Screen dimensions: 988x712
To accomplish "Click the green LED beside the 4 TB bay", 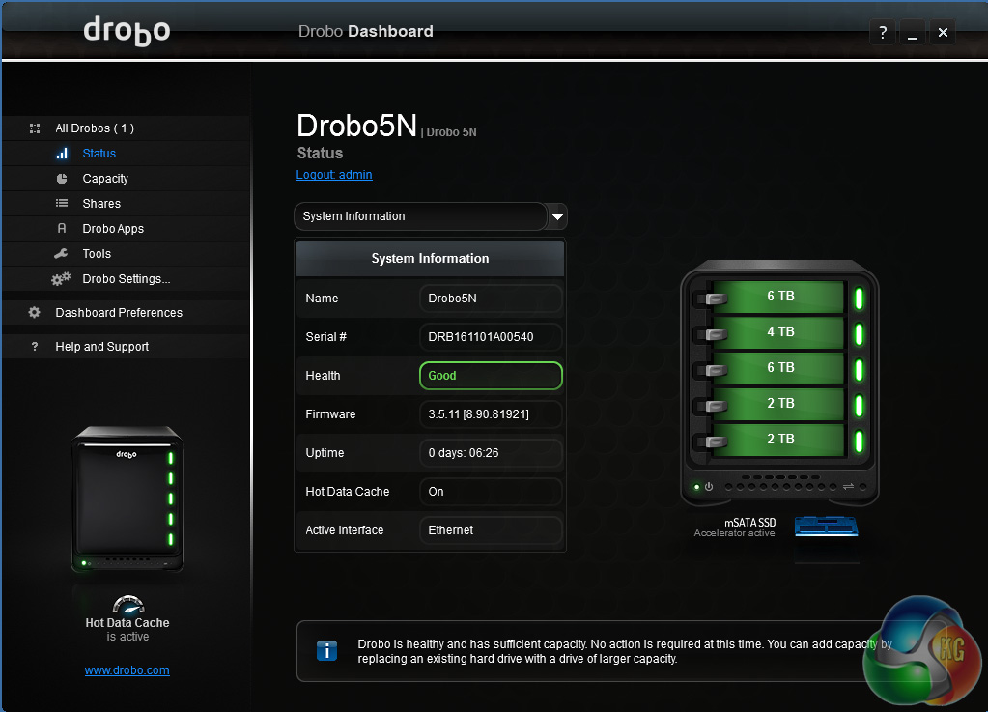I will tap(859, 334).
